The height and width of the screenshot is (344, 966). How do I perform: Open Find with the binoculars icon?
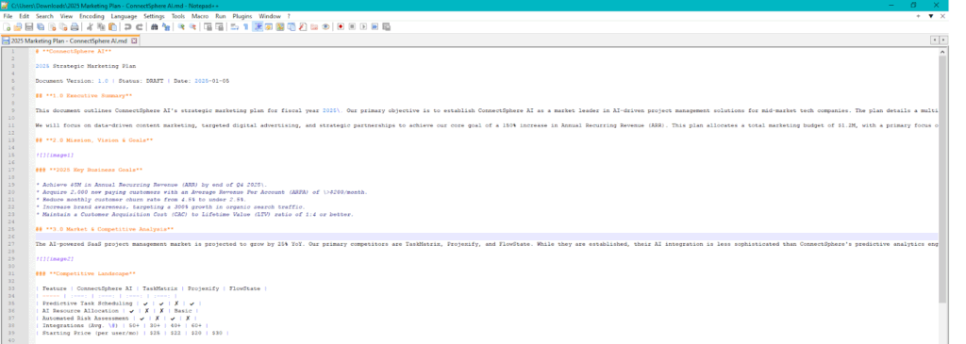click(x=154, y=27)
